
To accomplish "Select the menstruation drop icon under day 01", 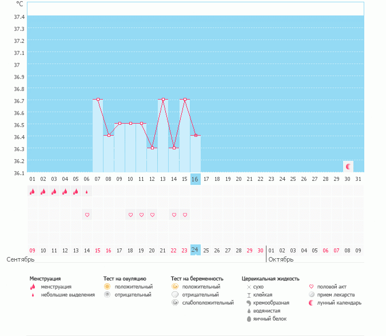I will point(32,192).
